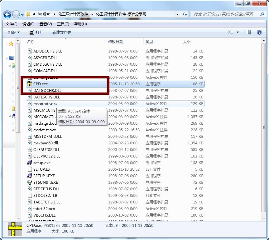Open address bar history dropdown arrow
Image resolution: width=269 pixels, height=240 pixels.
click(178, 14)
